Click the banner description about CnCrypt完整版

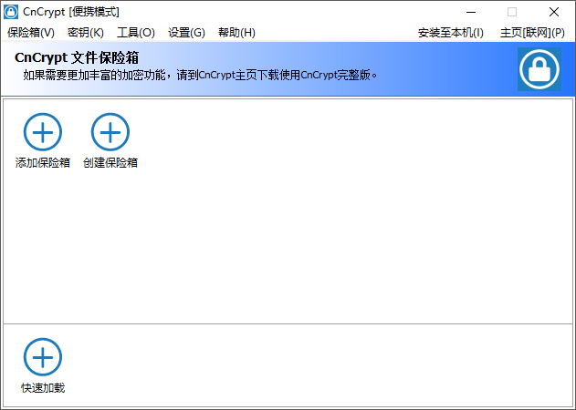point(201,75)
